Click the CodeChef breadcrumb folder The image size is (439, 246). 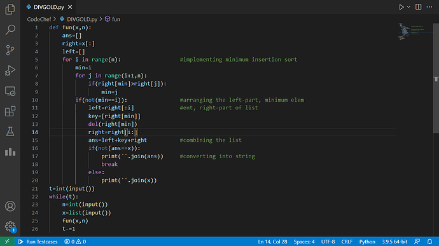coord(39,19)
